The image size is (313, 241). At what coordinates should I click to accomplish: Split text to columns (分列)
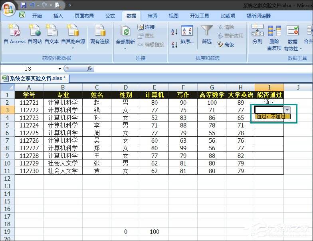click(257, 34)
